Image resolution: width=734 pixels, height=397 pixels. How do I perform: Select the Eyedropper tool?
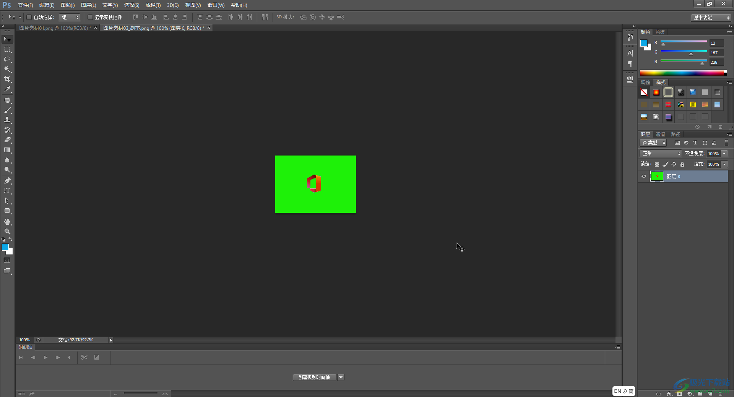7,89
